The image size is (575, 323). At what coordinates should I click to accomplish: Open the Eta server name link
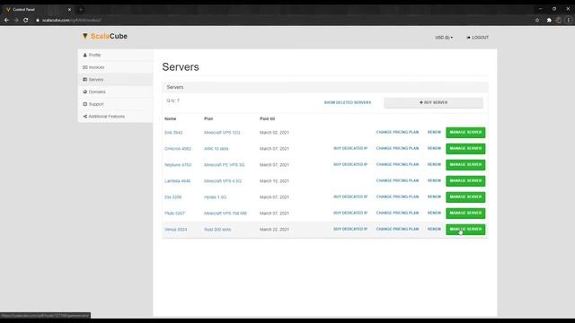coord(173,197)
